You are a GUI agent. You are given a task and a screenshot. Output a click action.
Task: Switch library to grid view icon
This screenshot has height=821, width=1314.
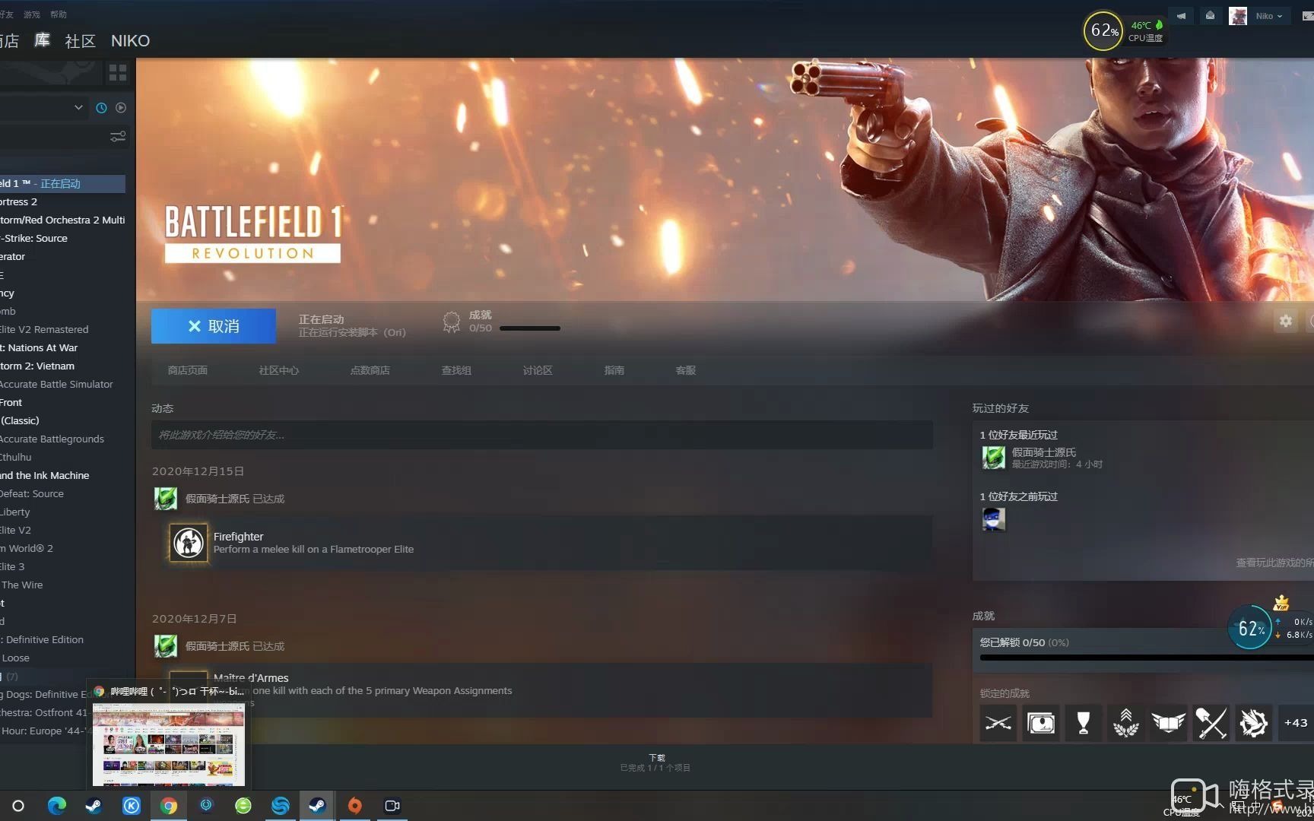coord(118,73)
